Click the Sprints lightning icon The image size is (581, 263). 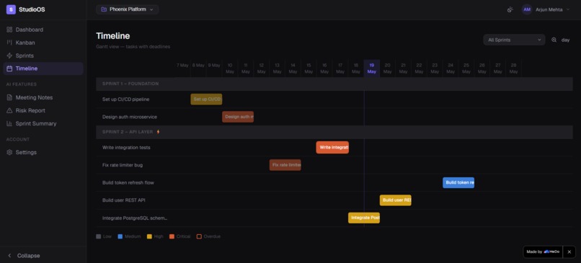tap(9, 55)
